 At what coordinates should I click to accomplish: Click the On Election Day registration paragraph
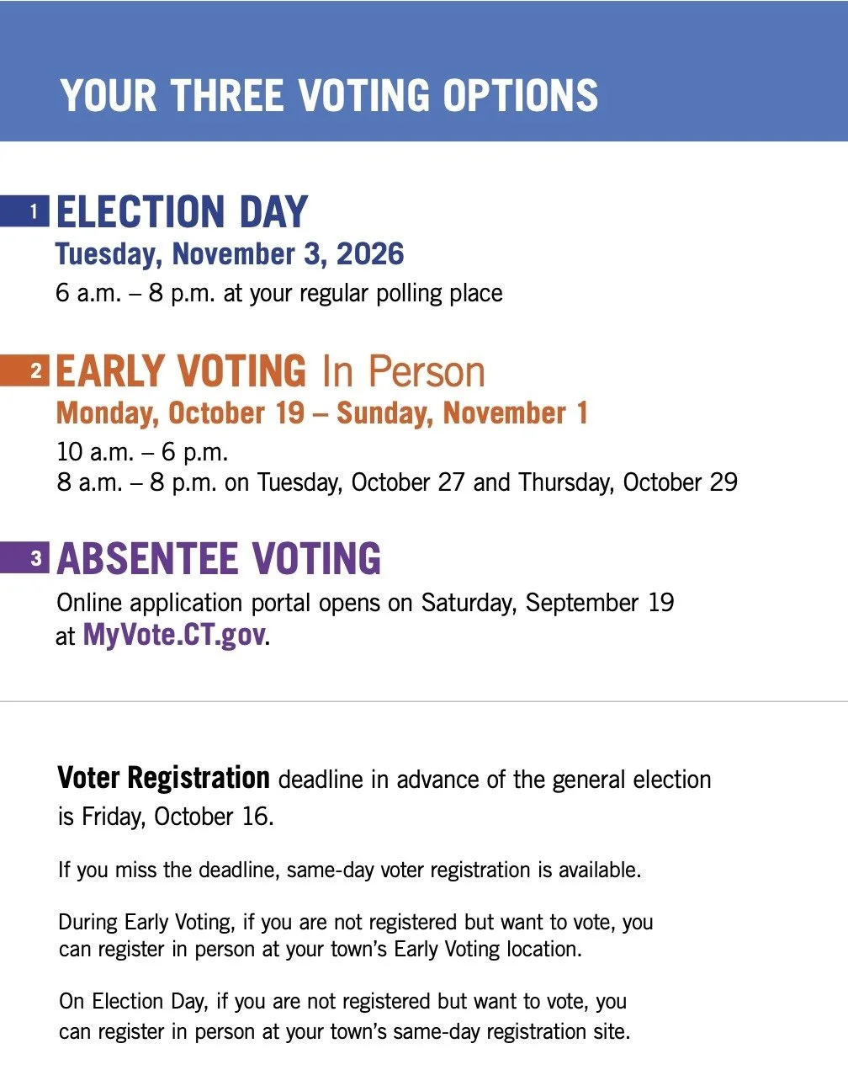click(344, 1016)
